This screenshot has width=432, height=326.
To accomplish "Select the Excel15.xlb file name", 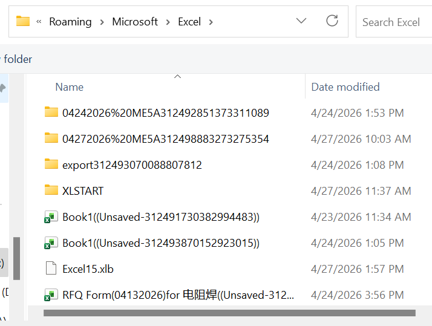I will (x=88, y=269).
